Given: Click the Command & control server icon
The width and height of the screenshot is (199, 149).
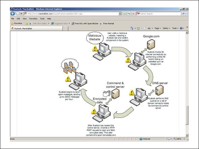Looking at the screenshot, I should click(x=115, y=94).
